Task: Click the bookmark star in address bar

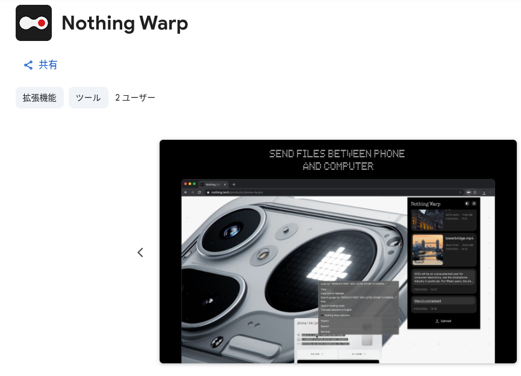Action: [460, 192]
